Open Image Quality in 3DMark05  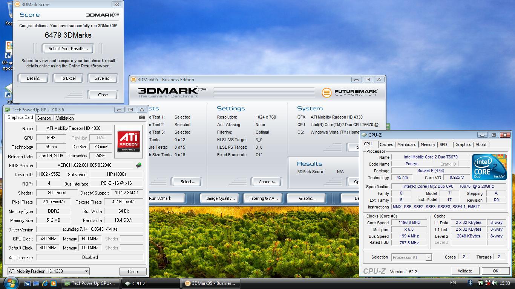point(220,198)
